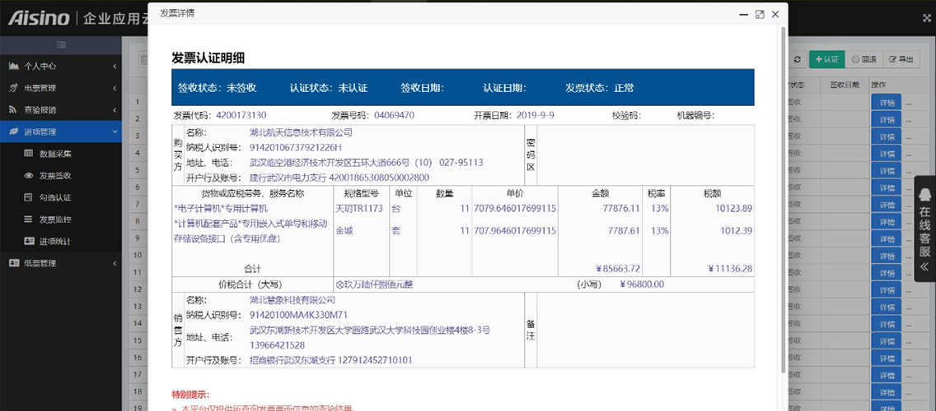Click the 导出 export button
Viewport: 936px width, 411px height.
click(x=901, y=59)
